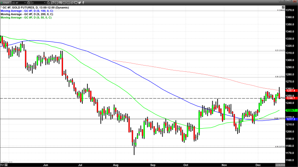Viewport: 298px width, 167px height.
Task: Click the Dyn button at bottom left
Action: (2, 165)
